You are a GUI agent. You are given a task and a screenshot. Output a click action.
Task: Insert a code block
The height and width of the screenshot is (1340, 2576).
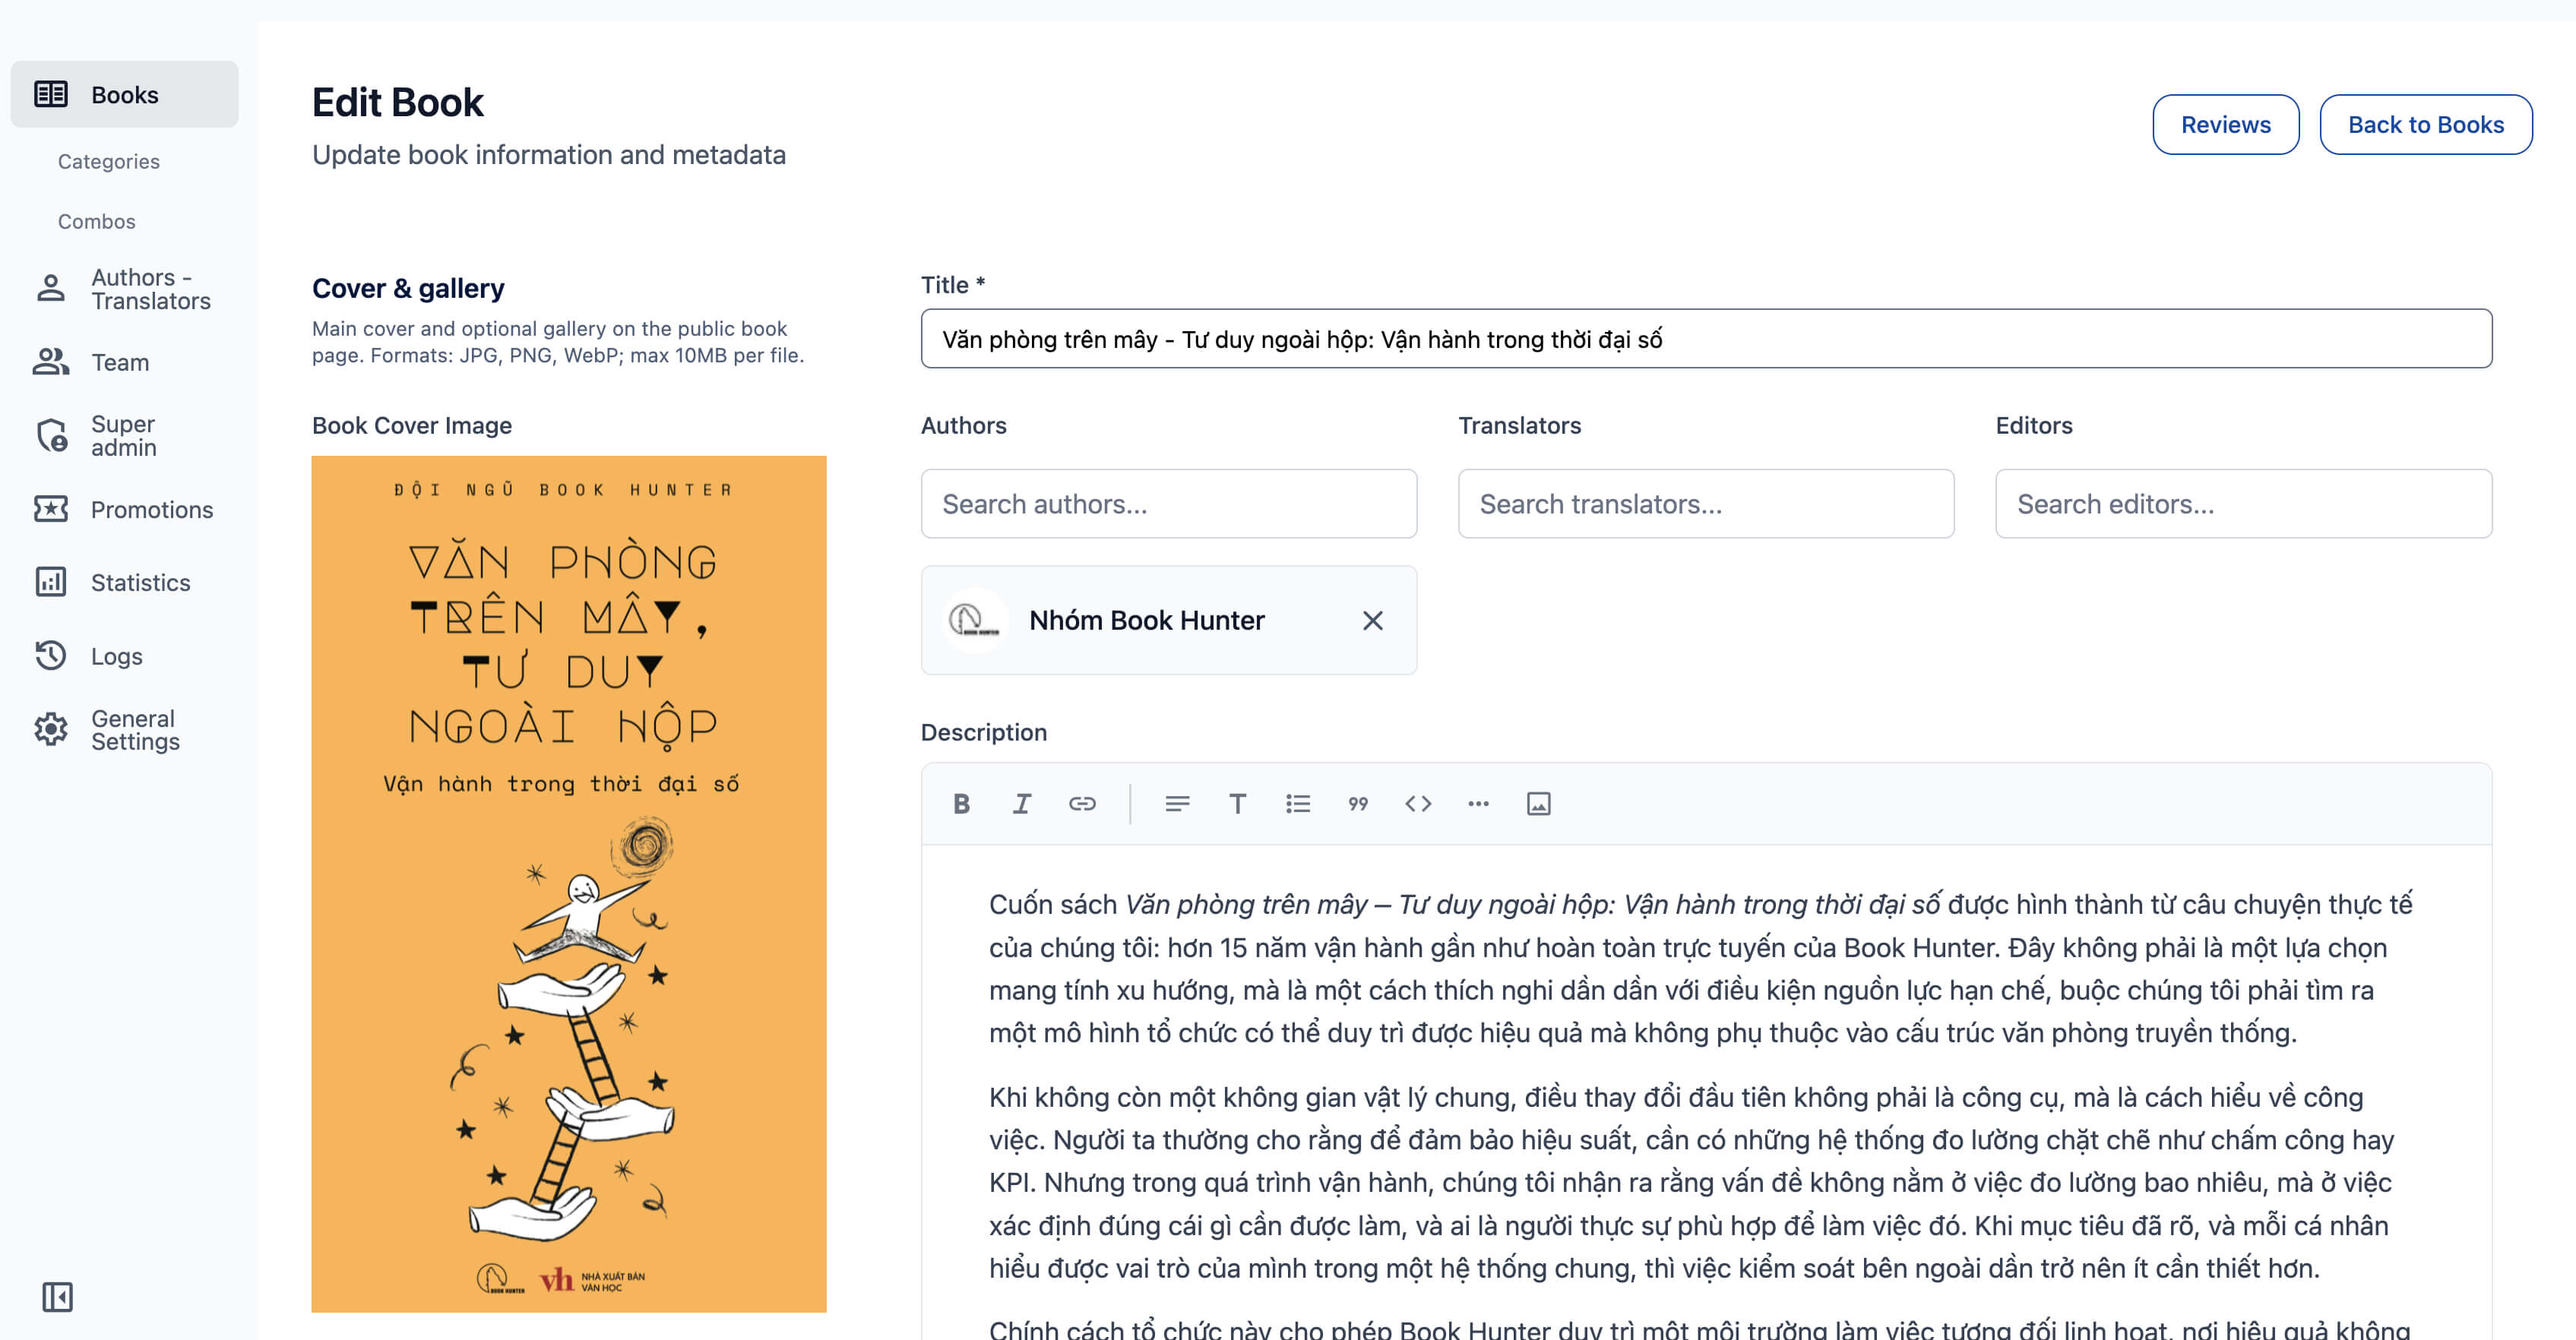1418,804
